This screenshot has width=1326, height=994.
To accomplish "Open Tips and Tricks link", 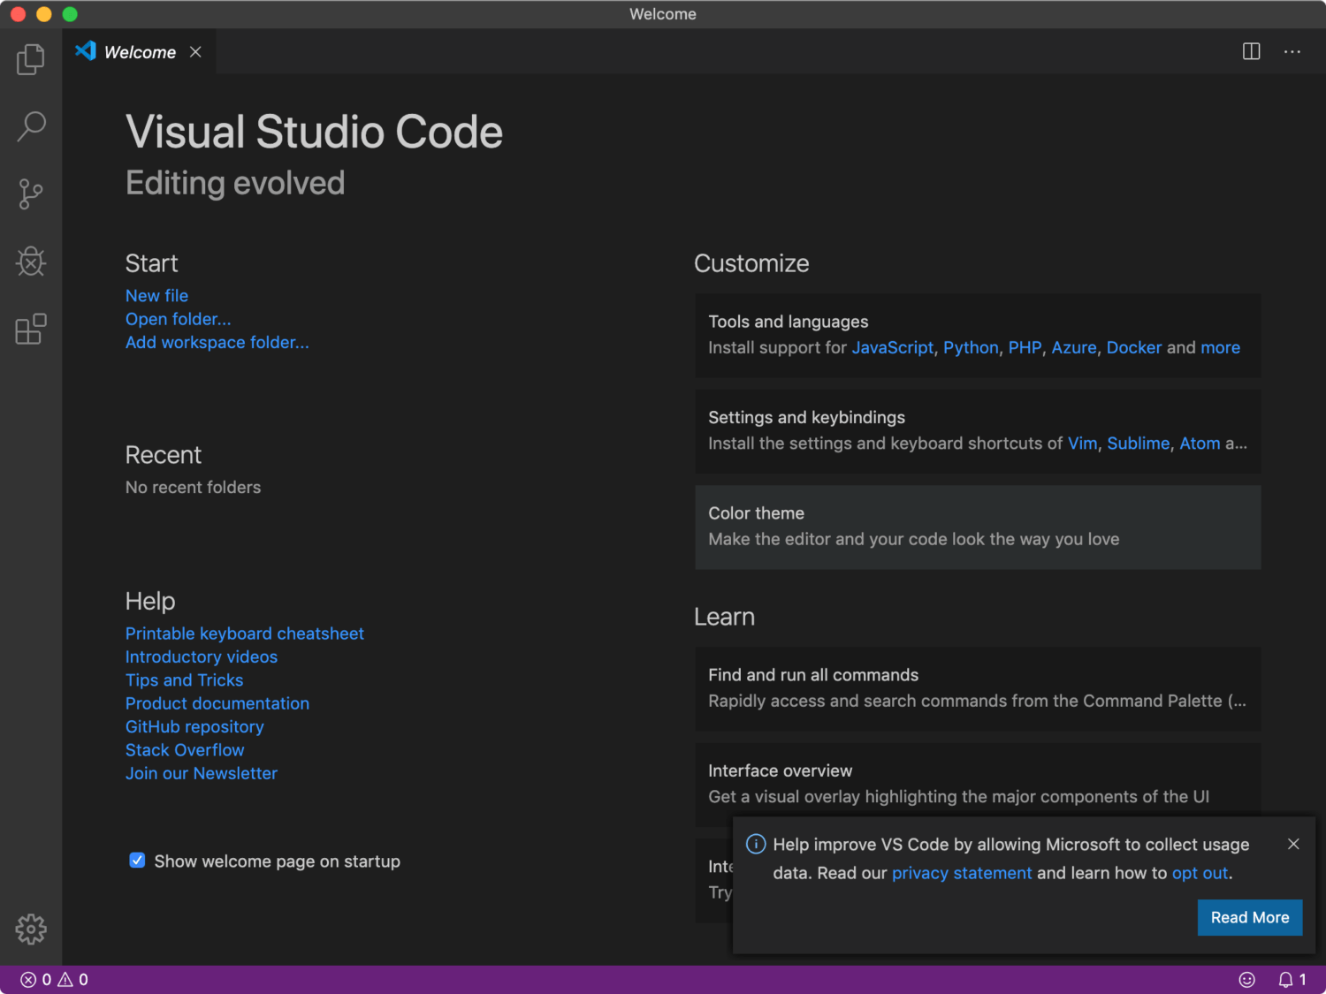I will coord(184,679).
